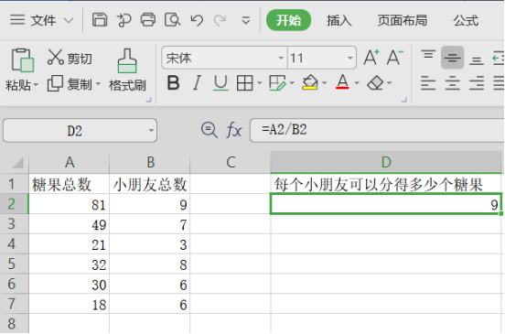The height and width of the screenshot is (334, 505).
Task: Toggle bold formatting
Action: pyautogui.click(x=173, y=83)
